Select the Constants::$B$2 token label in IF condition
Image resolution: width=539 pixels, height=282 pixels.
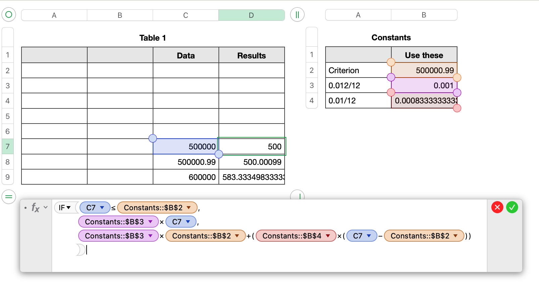pyautogui.click(x=153, y=207)
